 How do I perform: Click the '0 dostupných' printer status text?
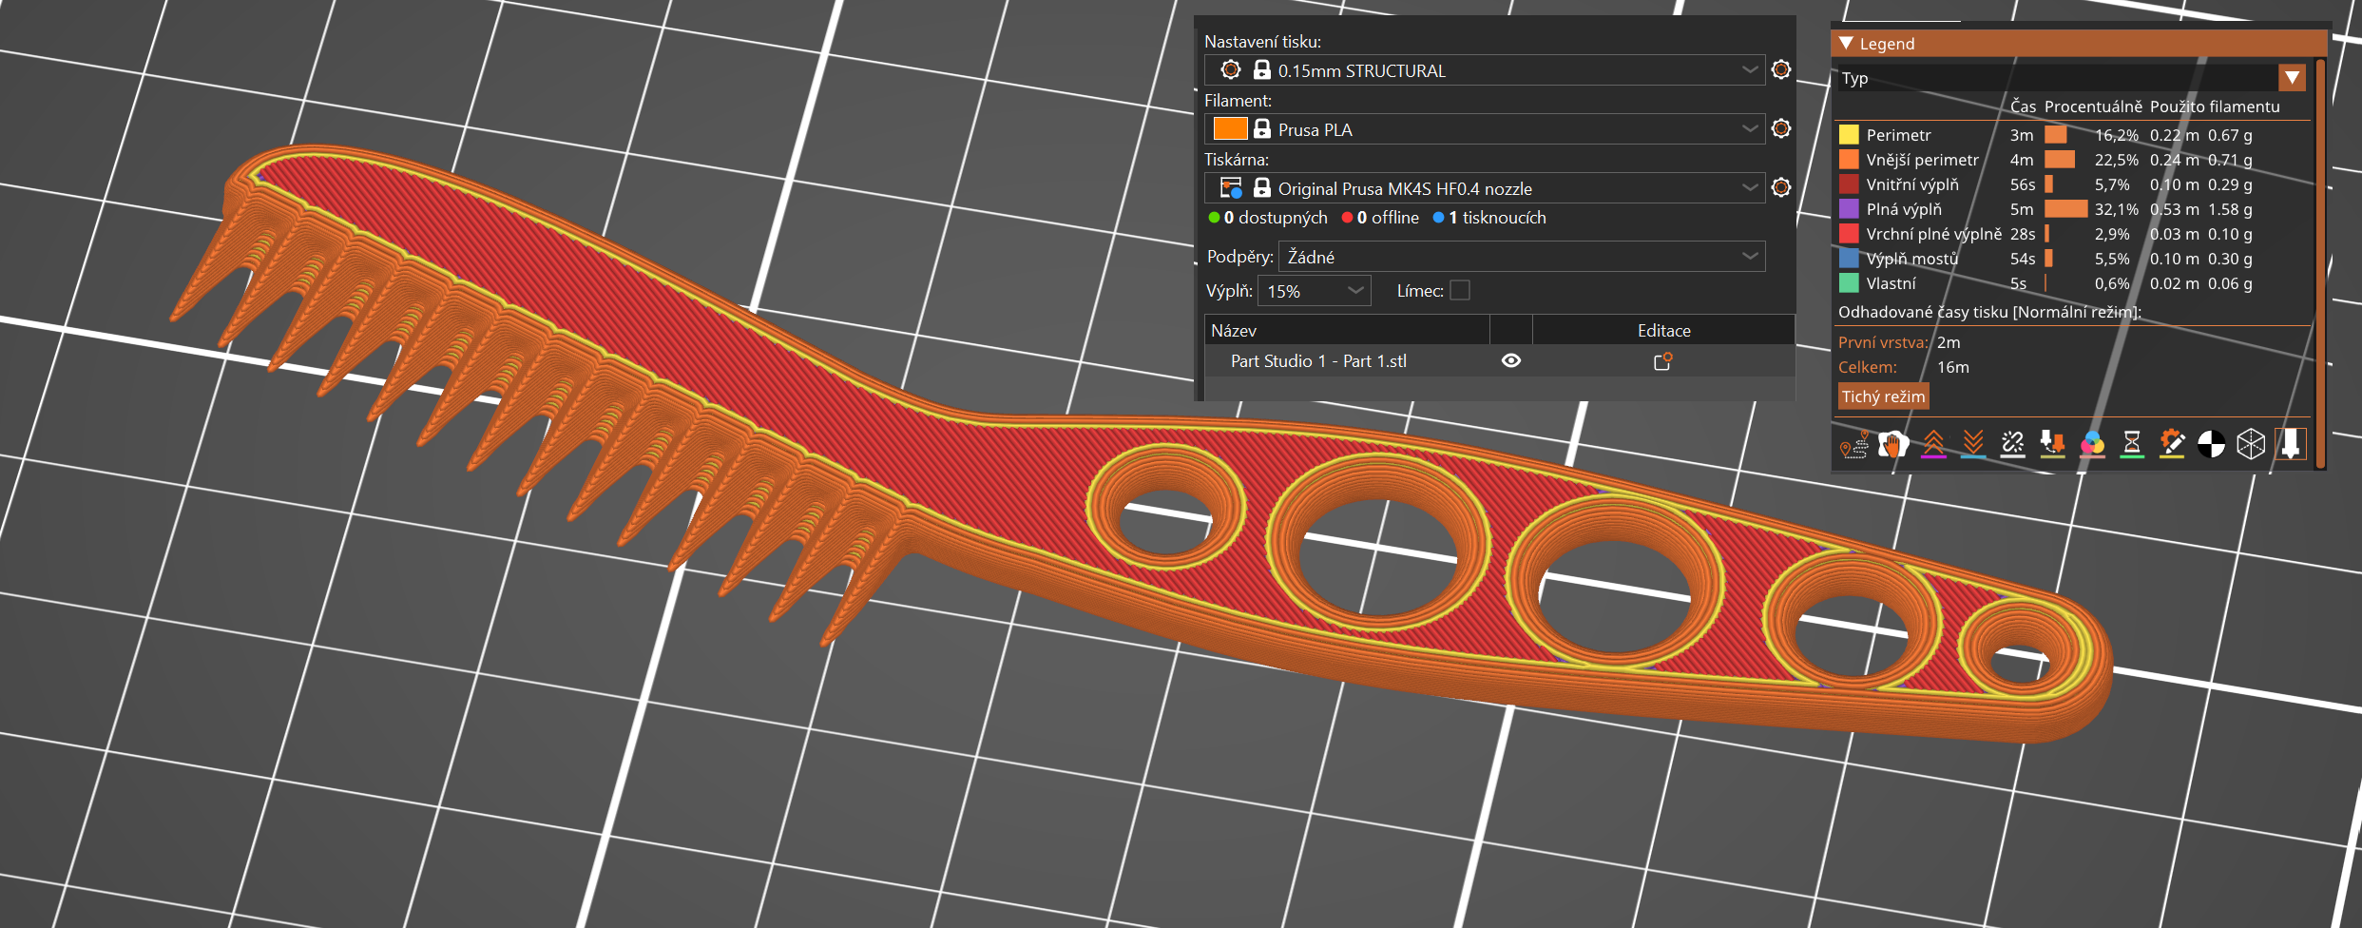point(1276,218)
